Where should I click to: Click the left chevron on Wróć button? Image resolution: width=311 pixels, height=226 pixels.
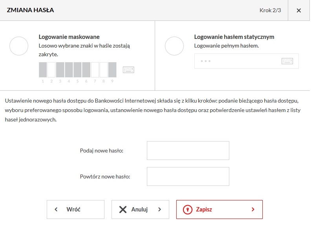(x=56, y=209)
